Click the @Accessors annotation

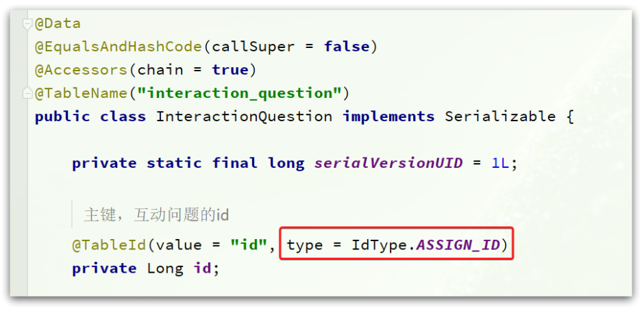[x=81, y=70]
